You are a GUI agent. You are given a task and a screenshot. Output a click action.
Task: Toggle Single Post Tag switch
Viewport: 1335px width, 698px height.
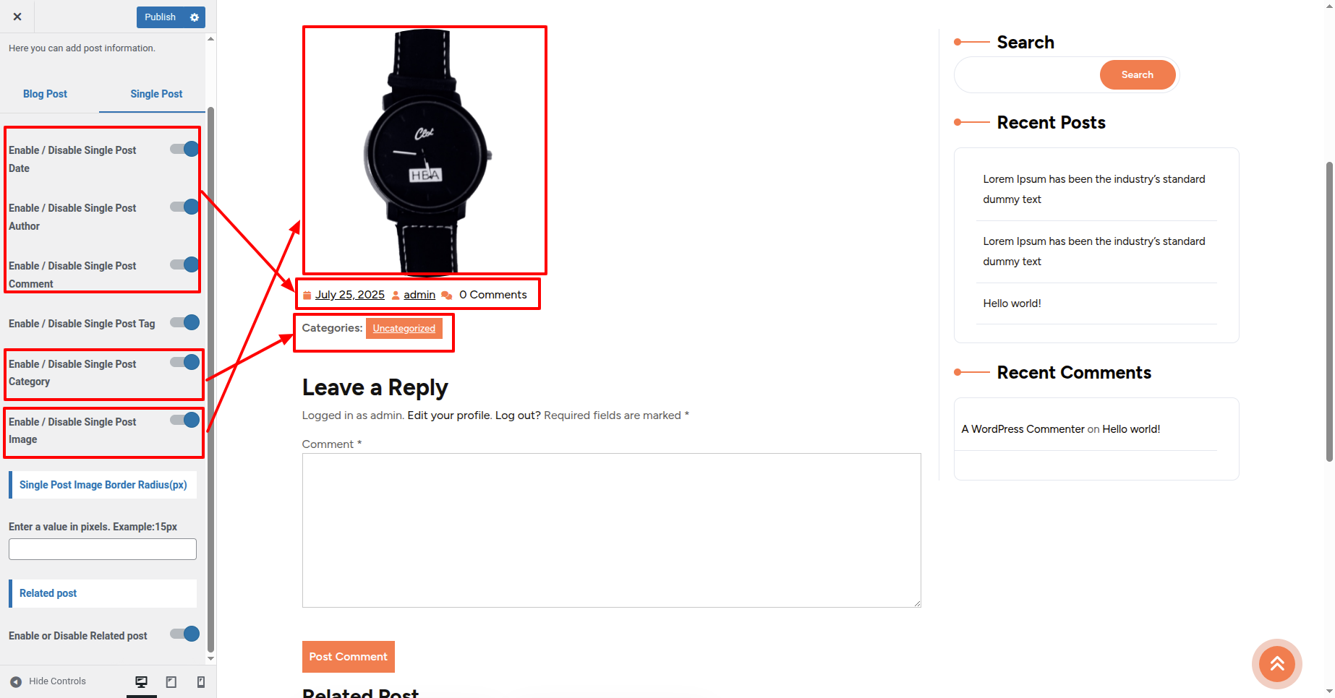(x=184, y=322)
